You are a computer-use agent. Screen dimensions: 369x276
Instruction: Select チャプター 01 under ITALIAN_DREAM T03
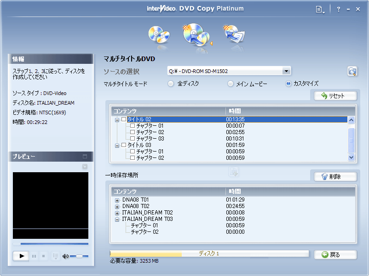point(144,225)
